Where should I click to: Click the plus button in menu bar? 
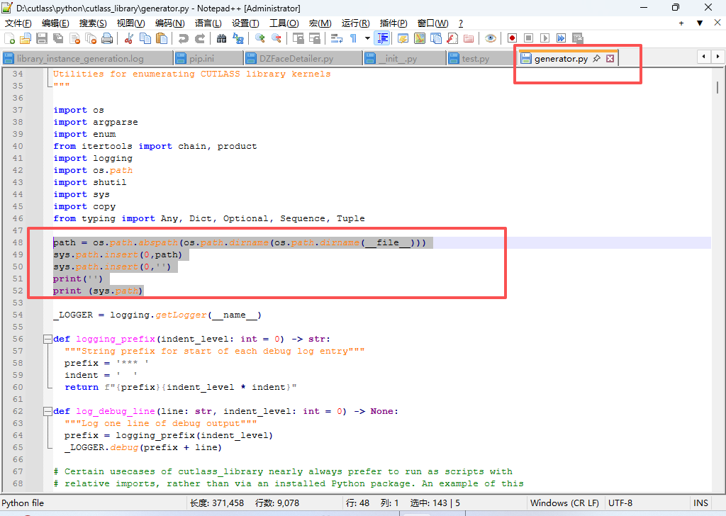(681, 23)
